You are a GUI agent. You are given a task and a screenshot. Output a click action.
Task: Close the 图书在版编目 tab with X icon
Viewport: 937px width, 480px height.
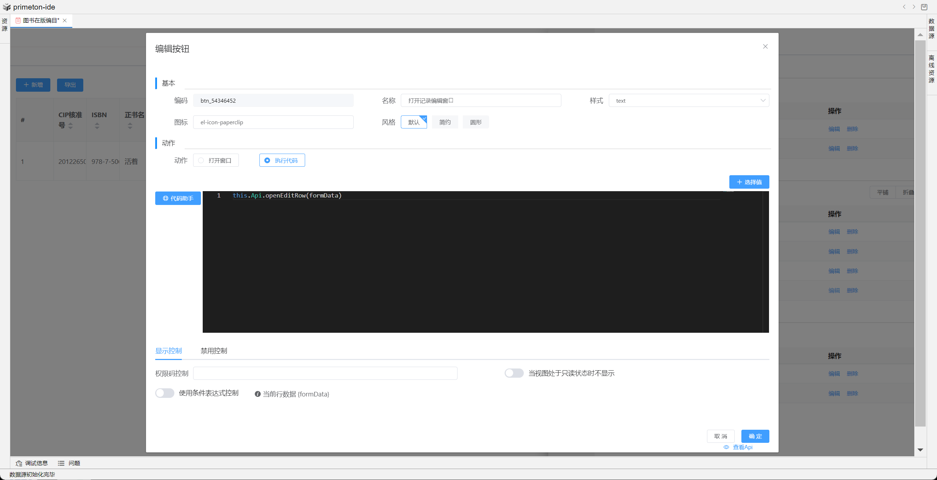click(65, 21)
